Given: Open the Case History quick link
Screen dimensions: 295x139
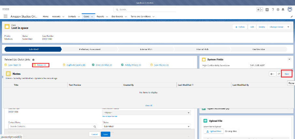Looking at the screenshot, I should 161,65.
